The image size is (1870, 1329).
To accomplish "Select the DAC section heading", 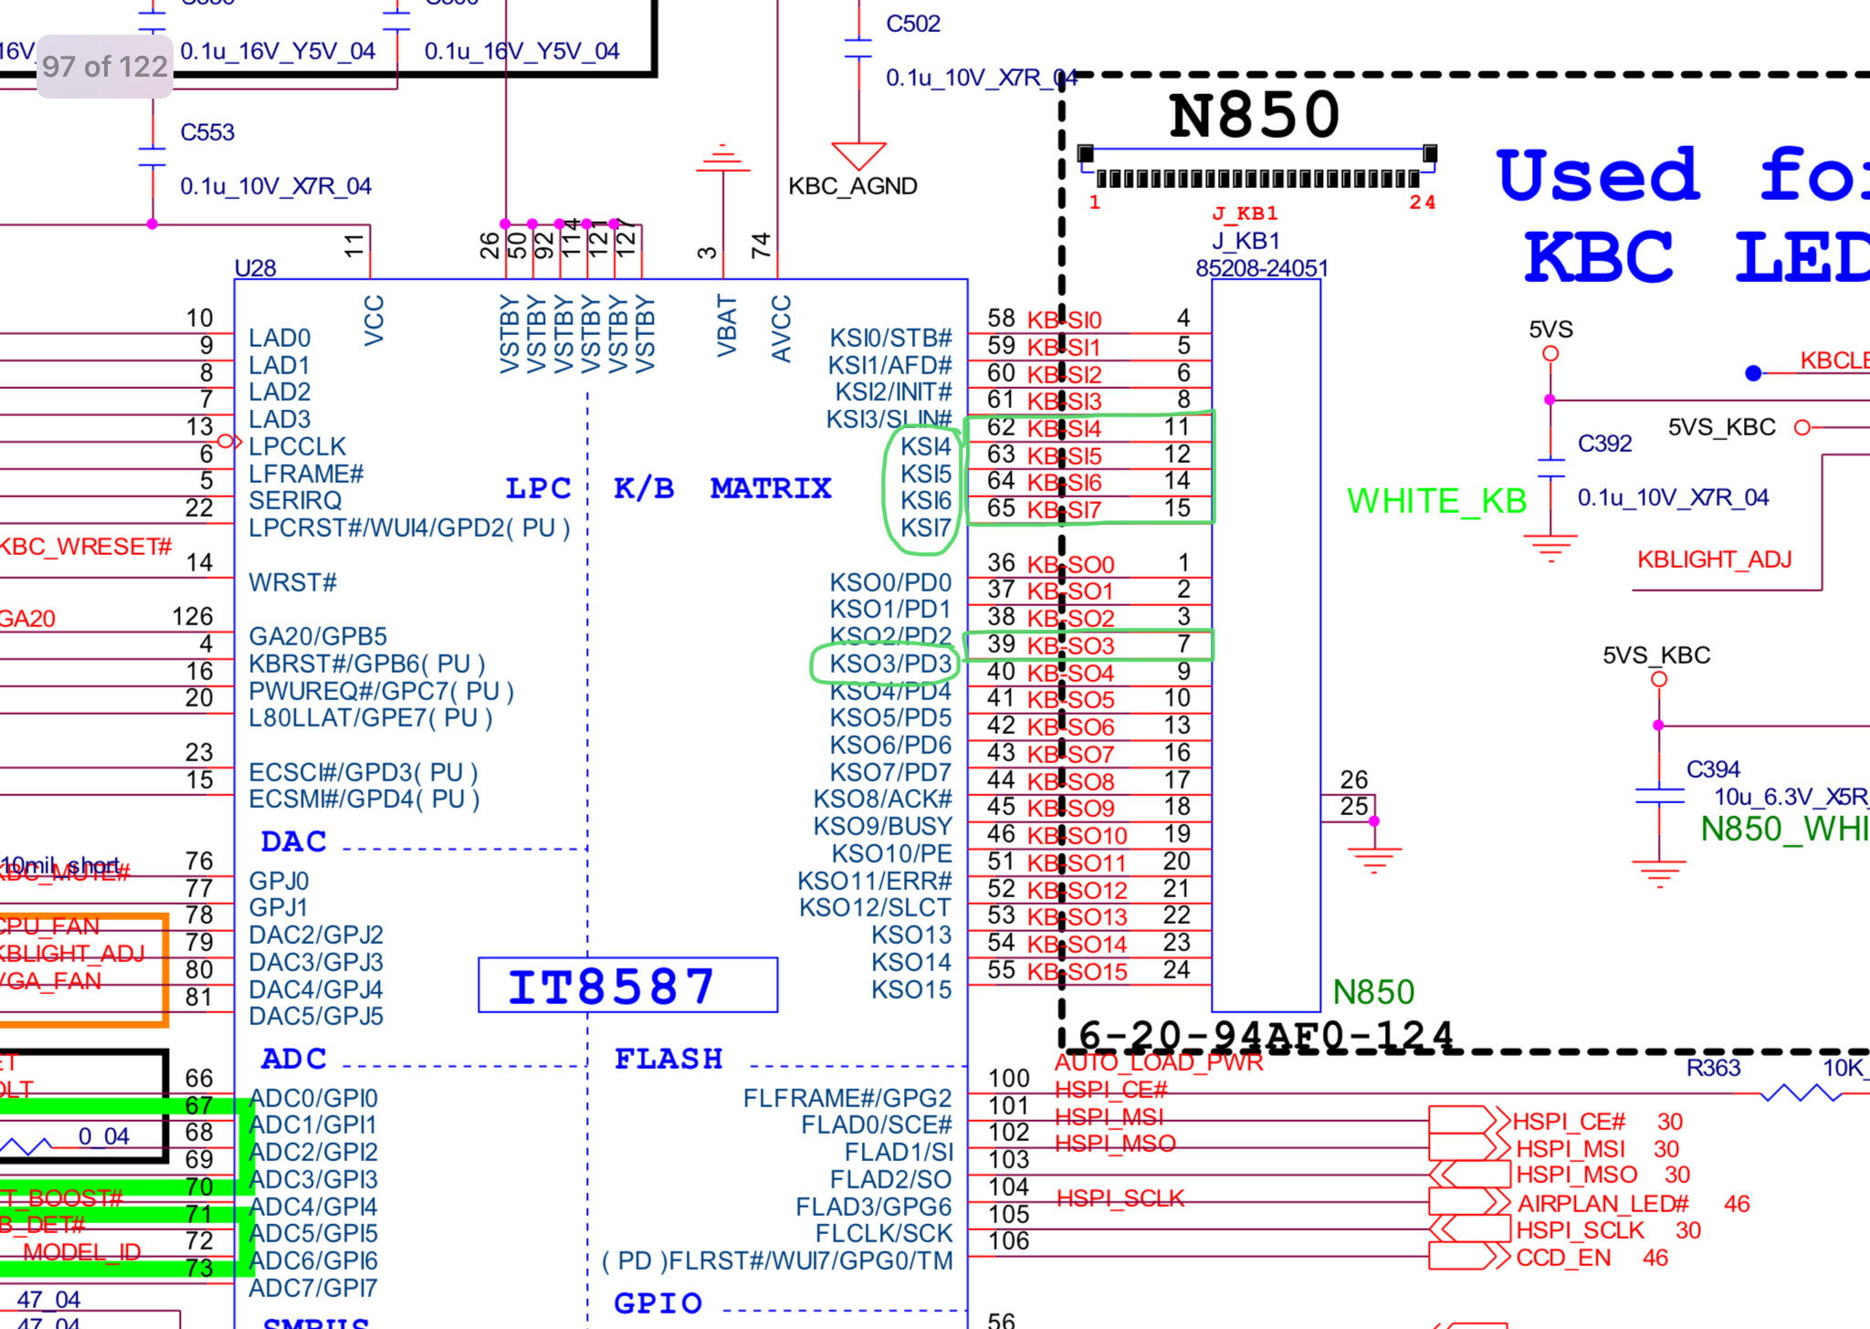I will click(x=293, y=842).
